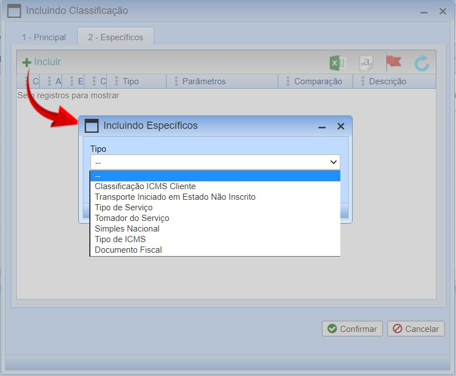
Task: Click the green plus Incluir icon
Action: click(26, 62)
